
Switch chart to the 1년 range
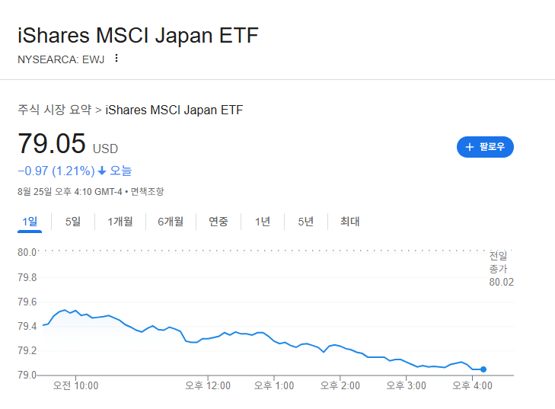[263, 222]
